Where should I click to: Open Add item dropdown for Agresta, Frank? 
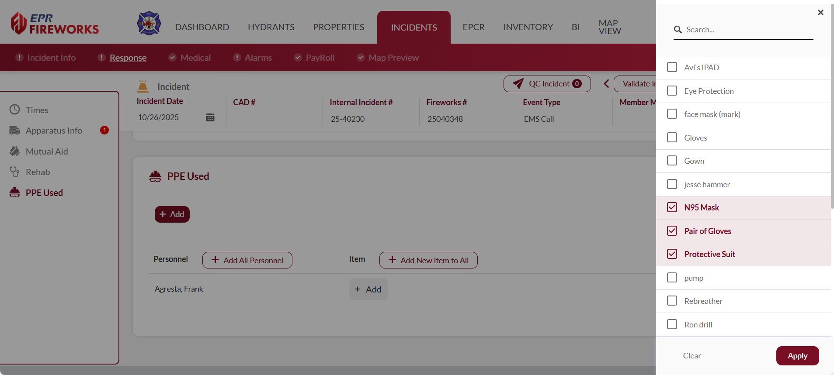click(x=368, y=289)
